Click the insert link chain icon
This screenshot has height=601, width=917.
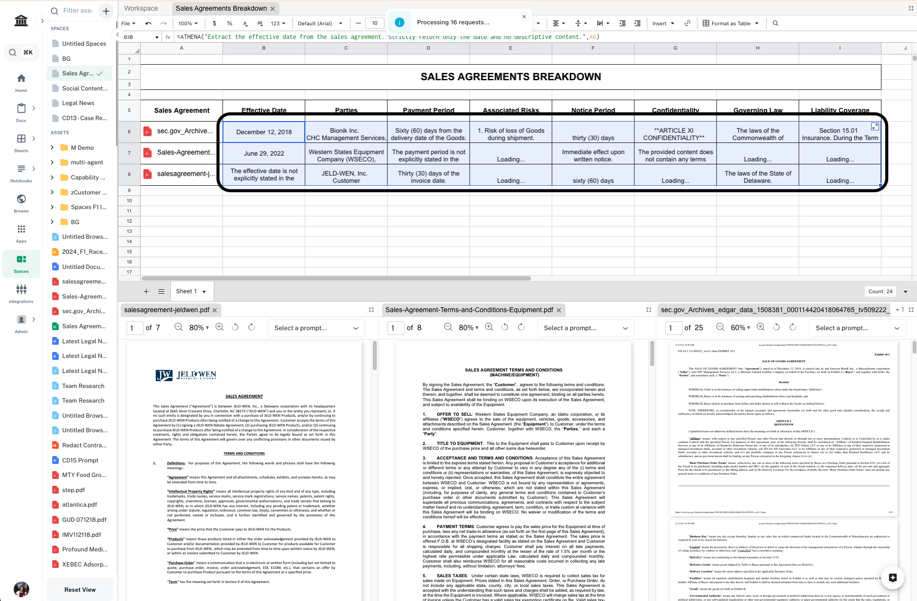[x=687, y=23]
